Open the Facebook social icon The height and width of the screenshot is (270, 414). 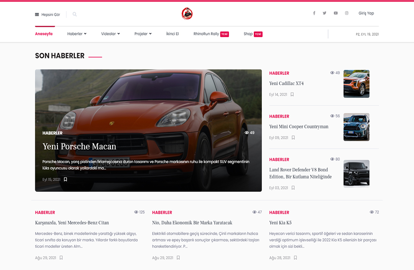coord(314,13)
